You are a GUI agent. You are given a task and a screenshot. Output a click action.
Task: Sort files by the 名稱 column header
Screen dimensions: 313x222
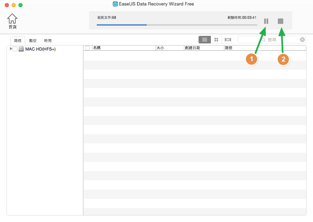124,48
